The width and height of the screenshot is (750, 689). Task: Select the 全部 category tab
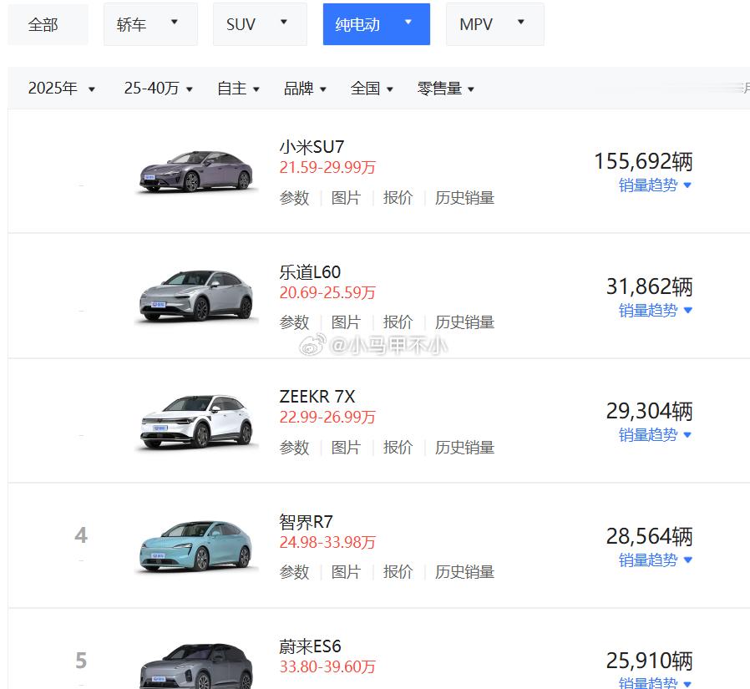coord(48,24)
